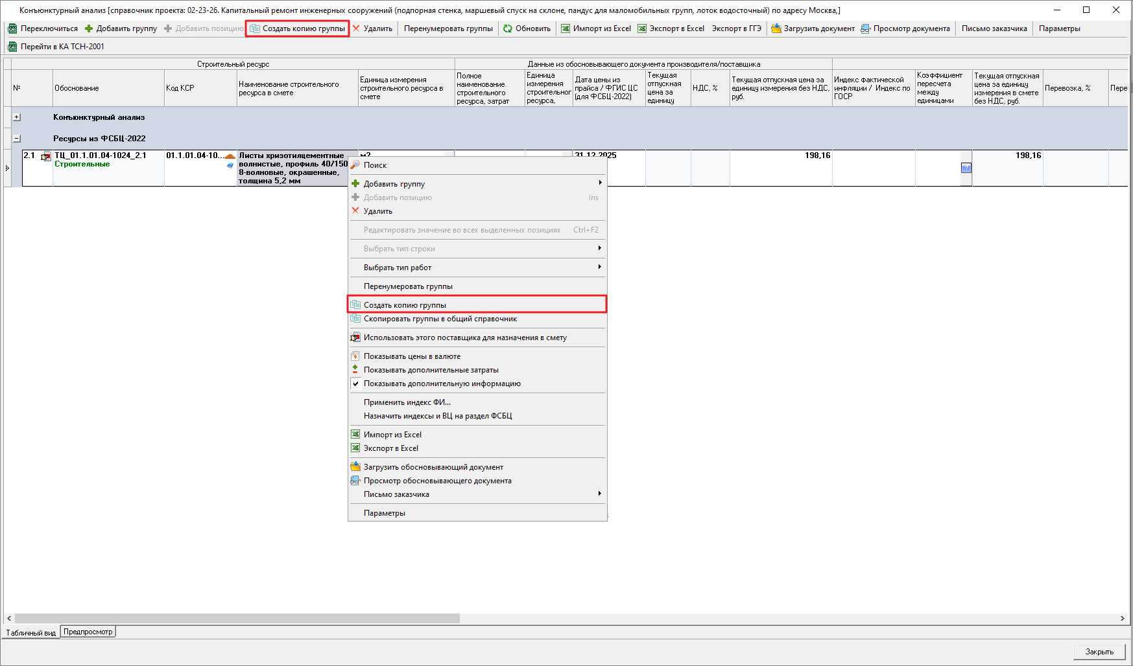This screenshot has height=666, width=1133.
Task: Collapse the Ресурсы из ФСБЦ-2022 group
Action: (x=17, y=139)
